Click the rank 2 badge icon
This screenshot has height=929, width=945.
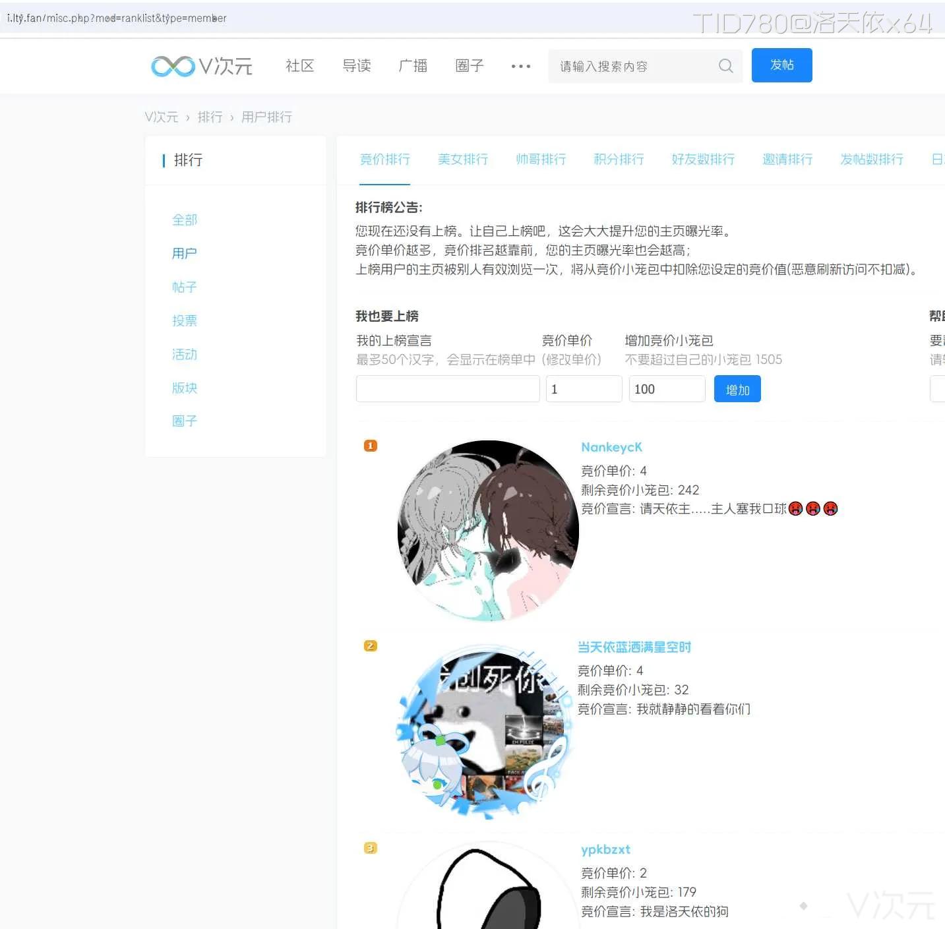371,645
